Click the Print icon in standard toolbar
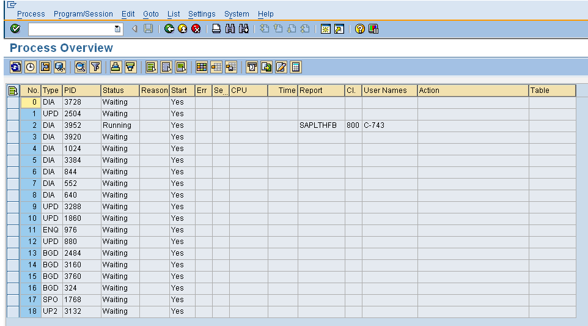This screenshot has height=326, width=588. tap(216, 29)
